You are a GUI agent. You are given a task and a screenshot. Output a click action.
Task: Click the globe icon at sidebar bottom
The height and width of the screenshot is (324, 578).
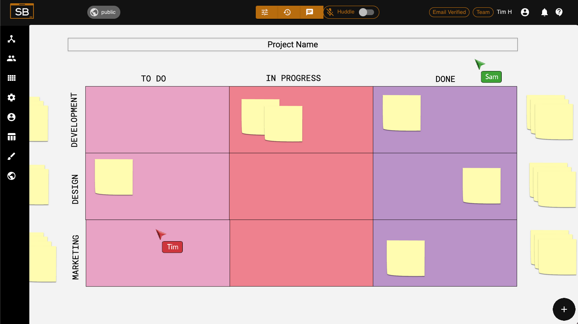[11, 176]
